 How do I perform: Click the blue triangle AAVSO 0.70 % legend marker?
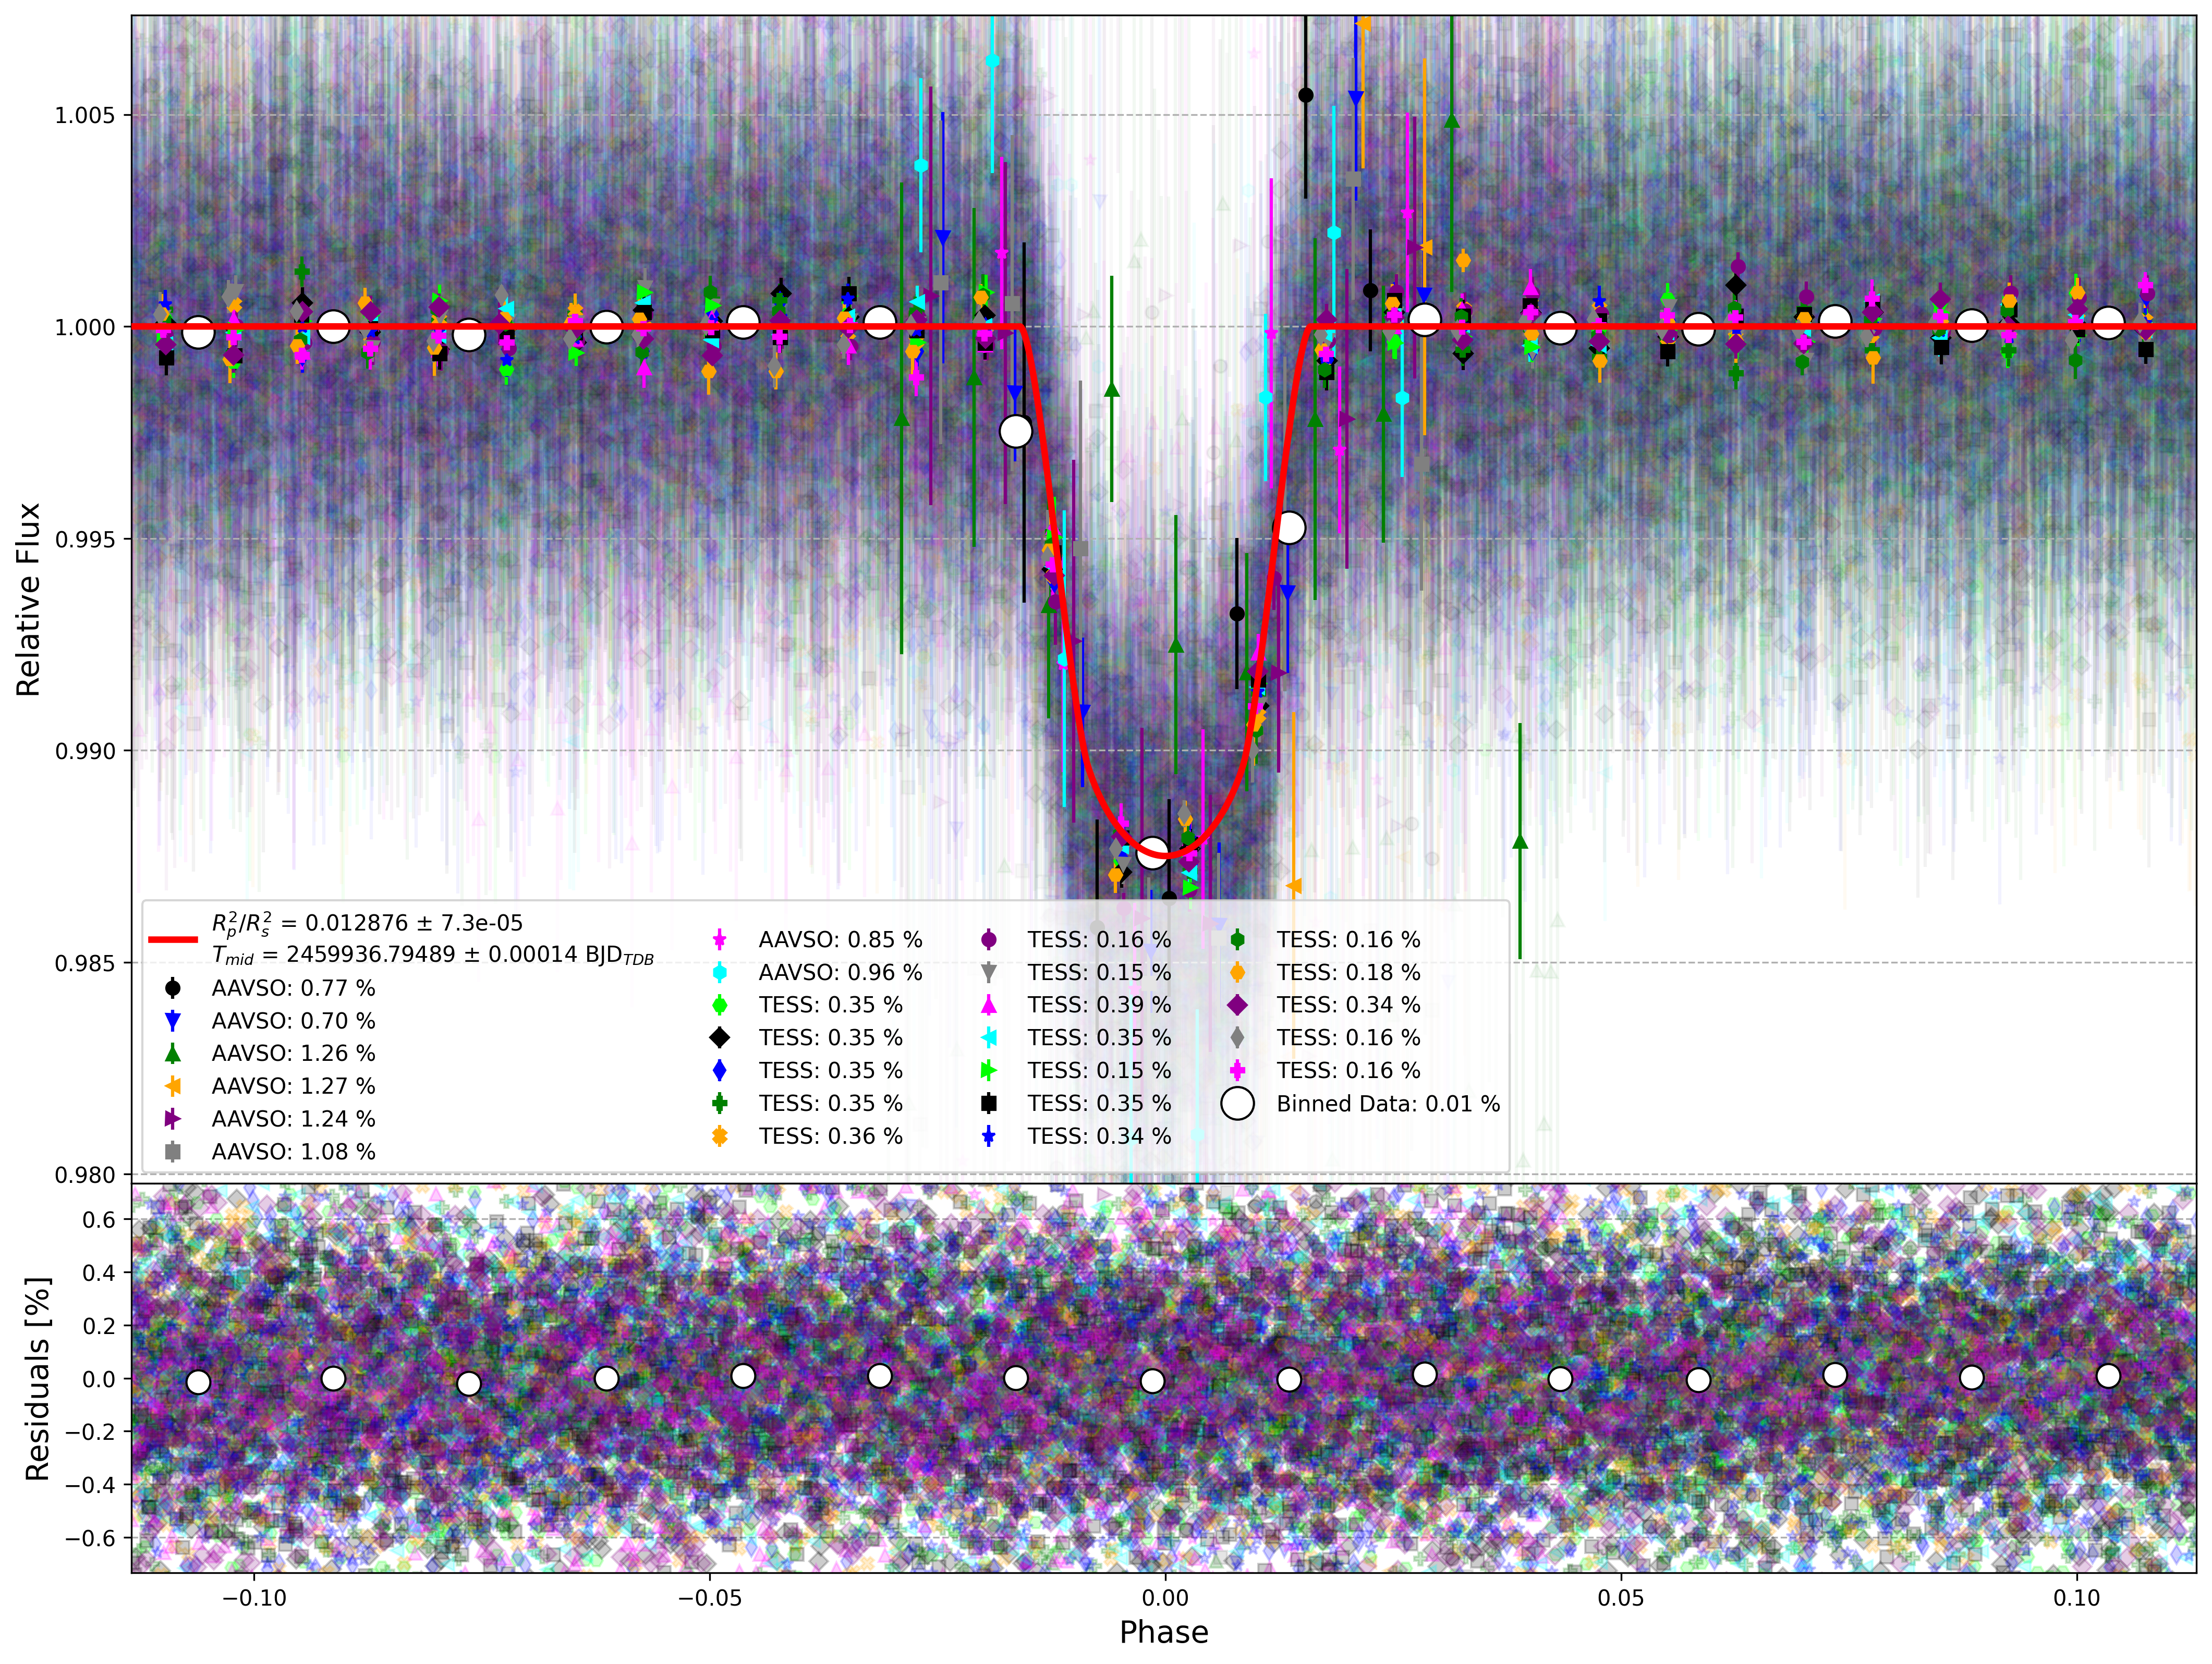click(172, 1021)
